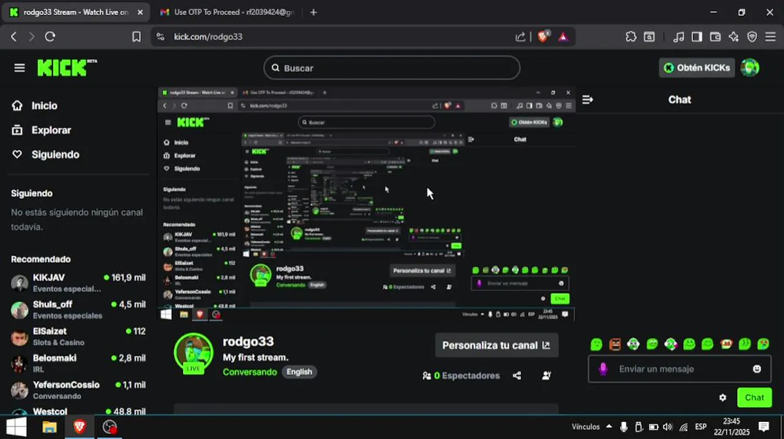Open chat settings gear icon
This screenshot has height=439, width=784.
(723, 398)
